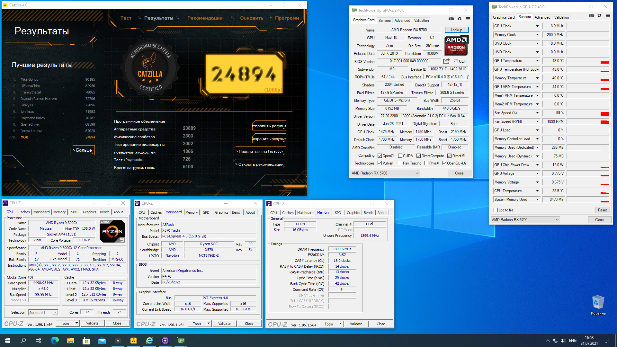The width and height of the screenshot is (617, 347).
Task: Click the BIOS share/export icon in GPU-Z
Action: click(x=446, y=61)
